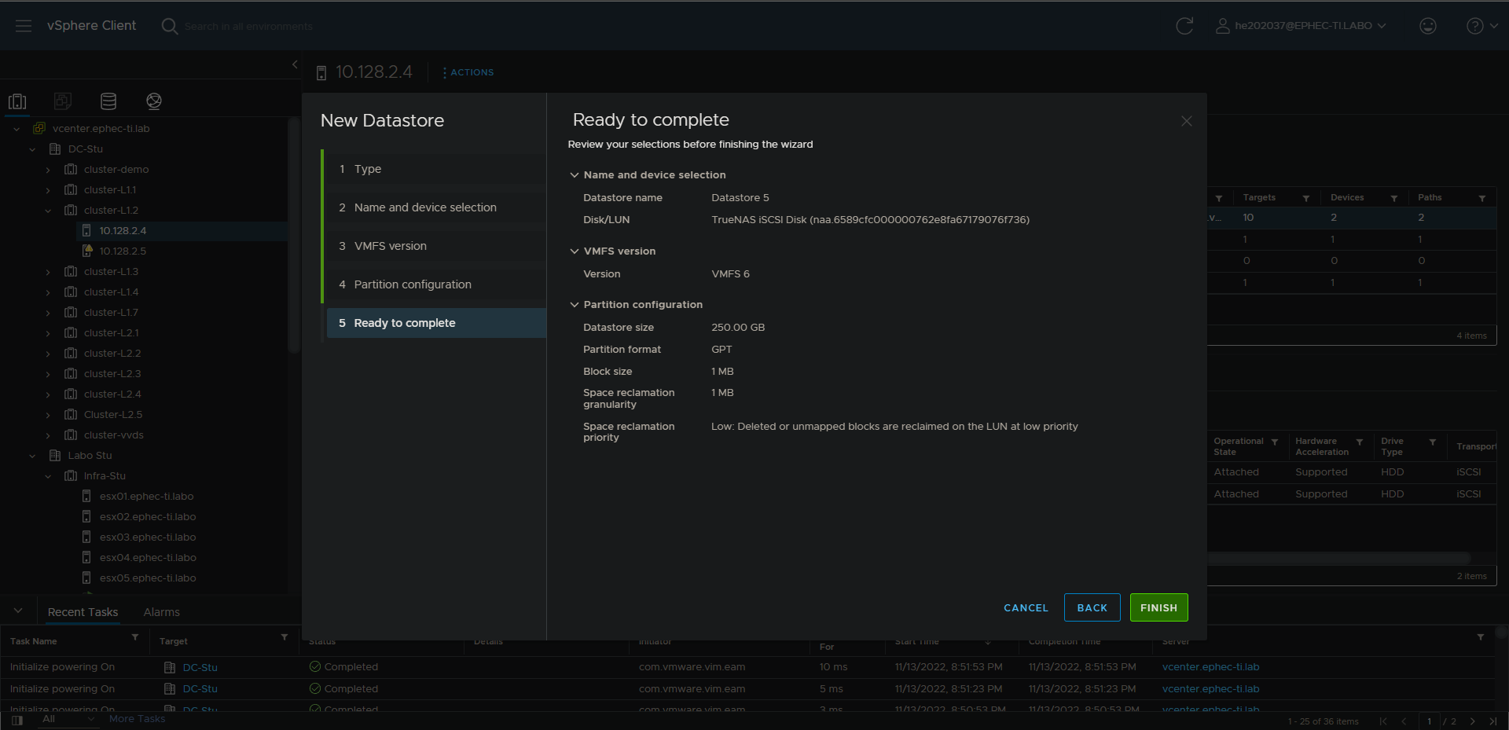The width and height of the screenshot is (1509, 730).
Task: Open user account dropdown he202037@EPHEC-TI.LABO
Action: (x=1301, y=26)
